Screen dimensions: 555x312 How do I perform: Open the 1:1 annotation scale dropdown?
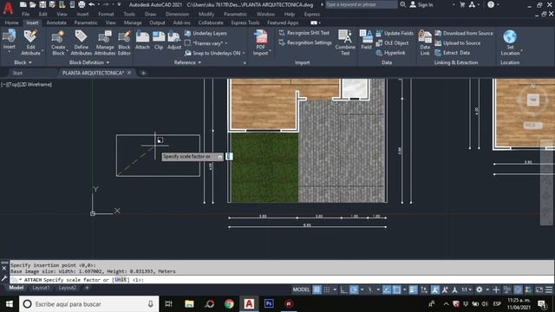(467, 289)
